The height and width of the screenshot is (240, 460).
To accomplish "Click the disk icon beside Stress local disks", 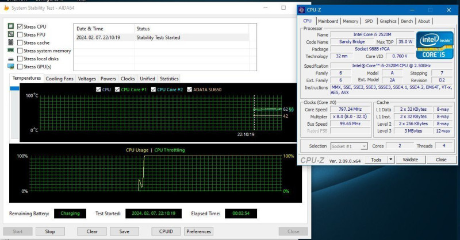I will click(x=11, y=59).
